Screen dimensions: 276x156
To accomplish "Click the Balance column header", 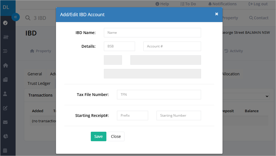I will pyautogui.click(x=251, y=111).
